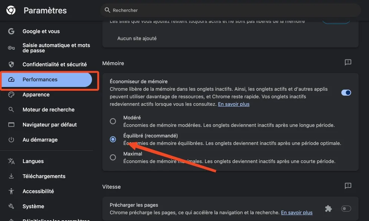
Task: Open En savoir plus for Précharger les pages
Action: [x=296, y=212]
